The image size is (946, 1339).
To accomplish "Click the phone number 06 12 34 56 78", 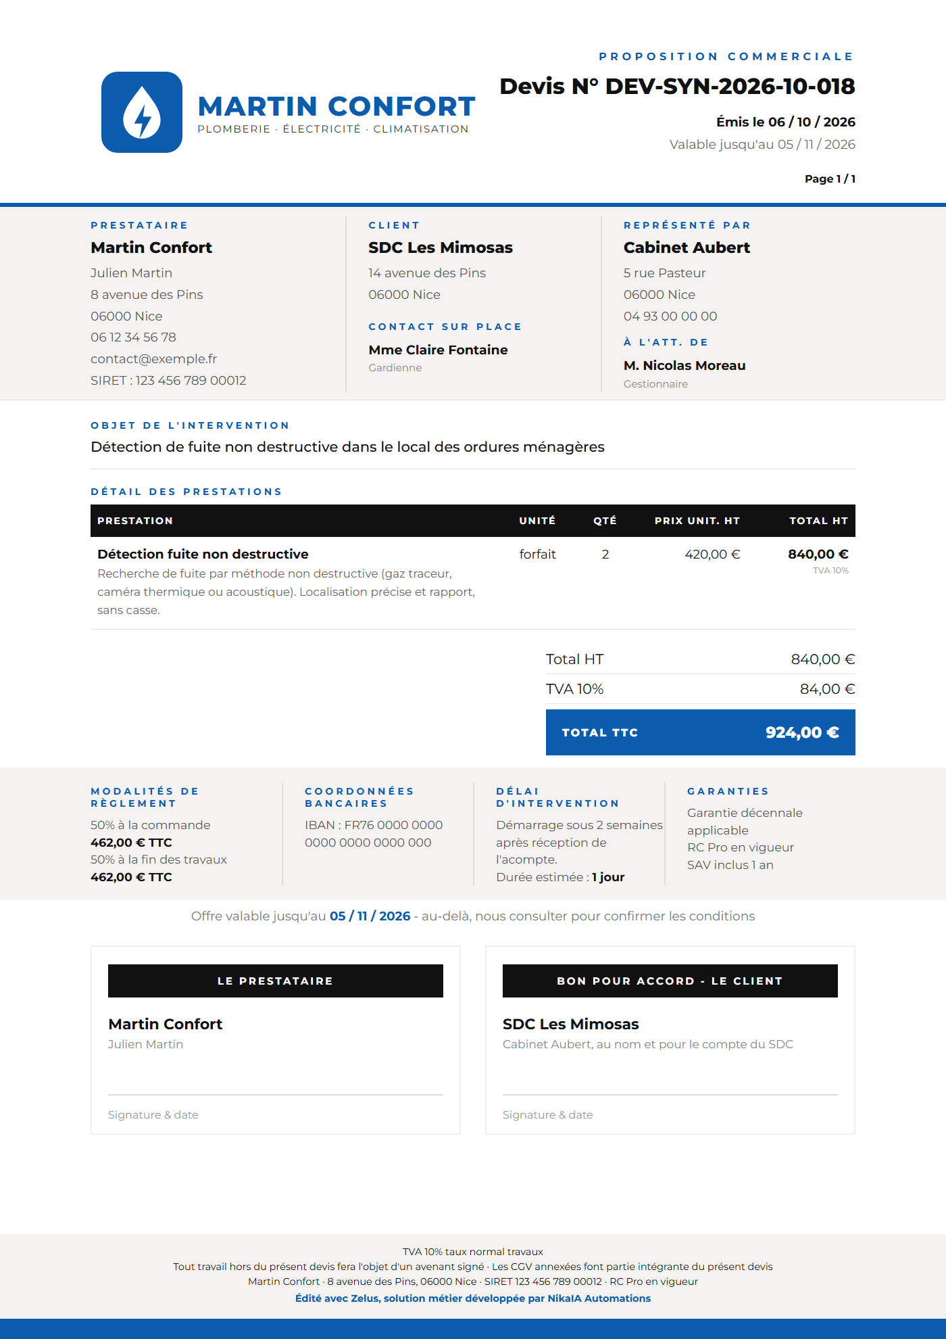I will [x=133, y=337].
